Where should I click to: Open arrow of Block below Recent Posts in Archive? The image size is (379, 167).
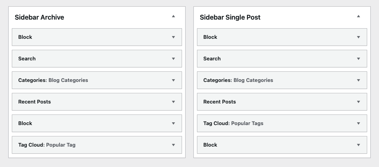pyautogui.click(x=173, y=123)
